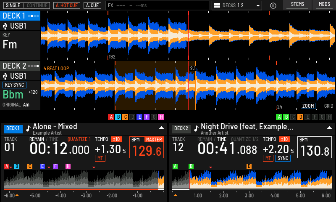
Task: Change Deck 1 tempo range ±10
Action: 116,139
